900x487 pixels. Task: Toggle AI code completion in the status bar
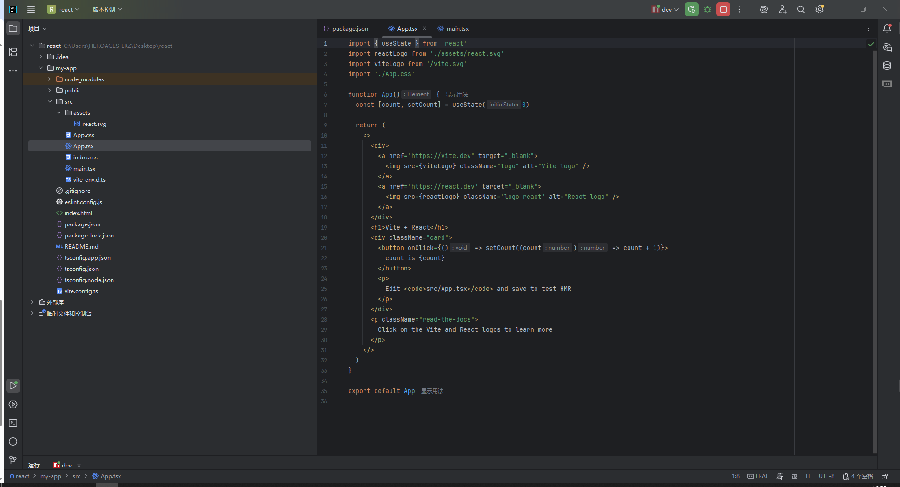click(780, 476)
